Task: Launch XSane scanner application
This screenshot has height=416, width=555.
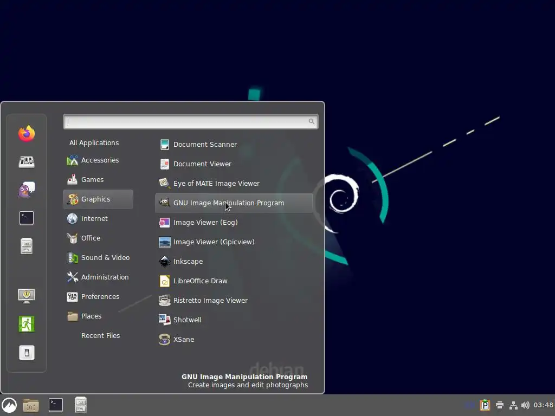Action: click(x=234, y=339)
